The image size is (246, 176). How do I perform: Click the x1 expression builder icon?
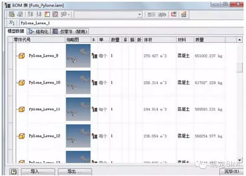coord(12,22)
